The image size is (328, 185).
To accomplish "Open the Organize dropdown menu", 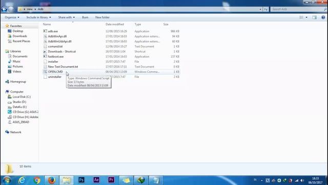I will [x=12, y=17].
